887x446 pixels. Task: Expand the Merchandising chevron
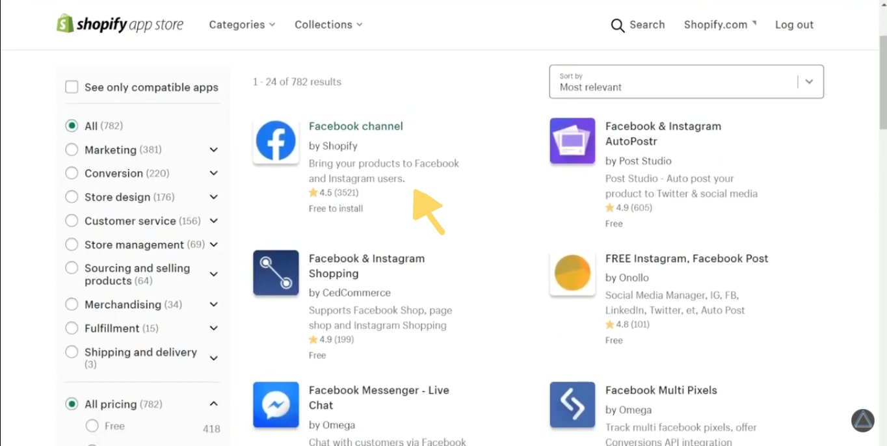(x=213, y=304)
